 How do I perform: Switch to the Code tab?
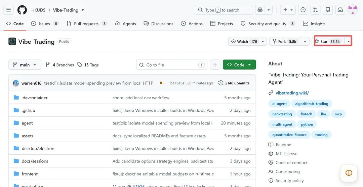15,24
